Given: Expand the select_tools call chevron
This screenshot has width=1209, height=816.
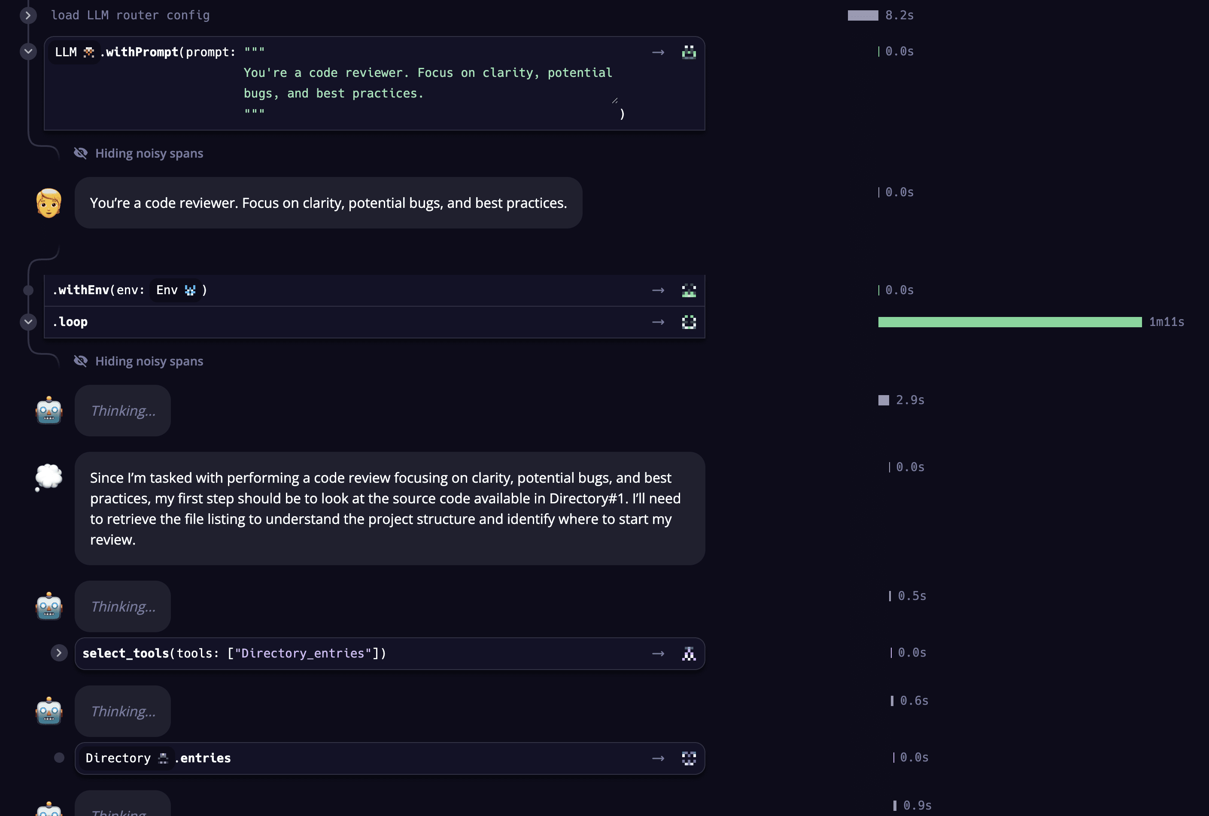Looking at the screenshot, I should pyautogui.click(x=59, y=653).
